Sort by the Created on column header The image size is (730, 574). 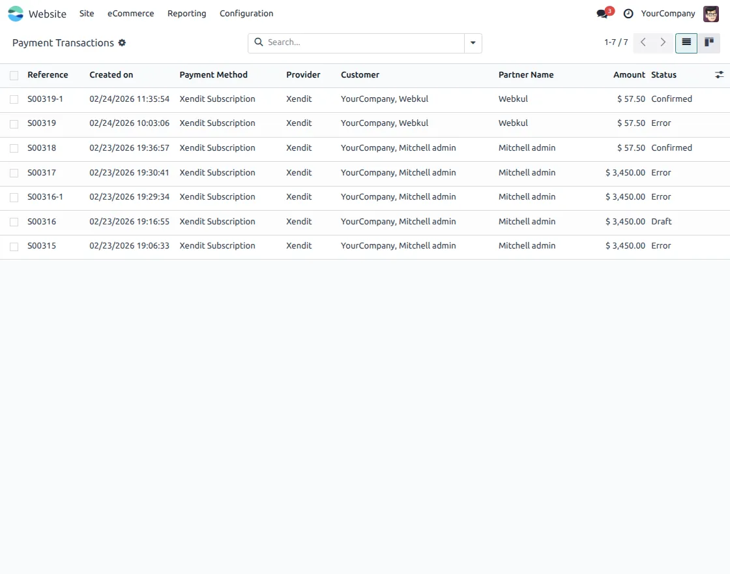111,74
